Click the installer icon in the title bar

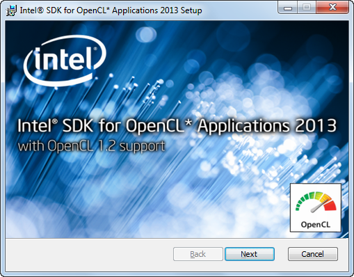11,10
